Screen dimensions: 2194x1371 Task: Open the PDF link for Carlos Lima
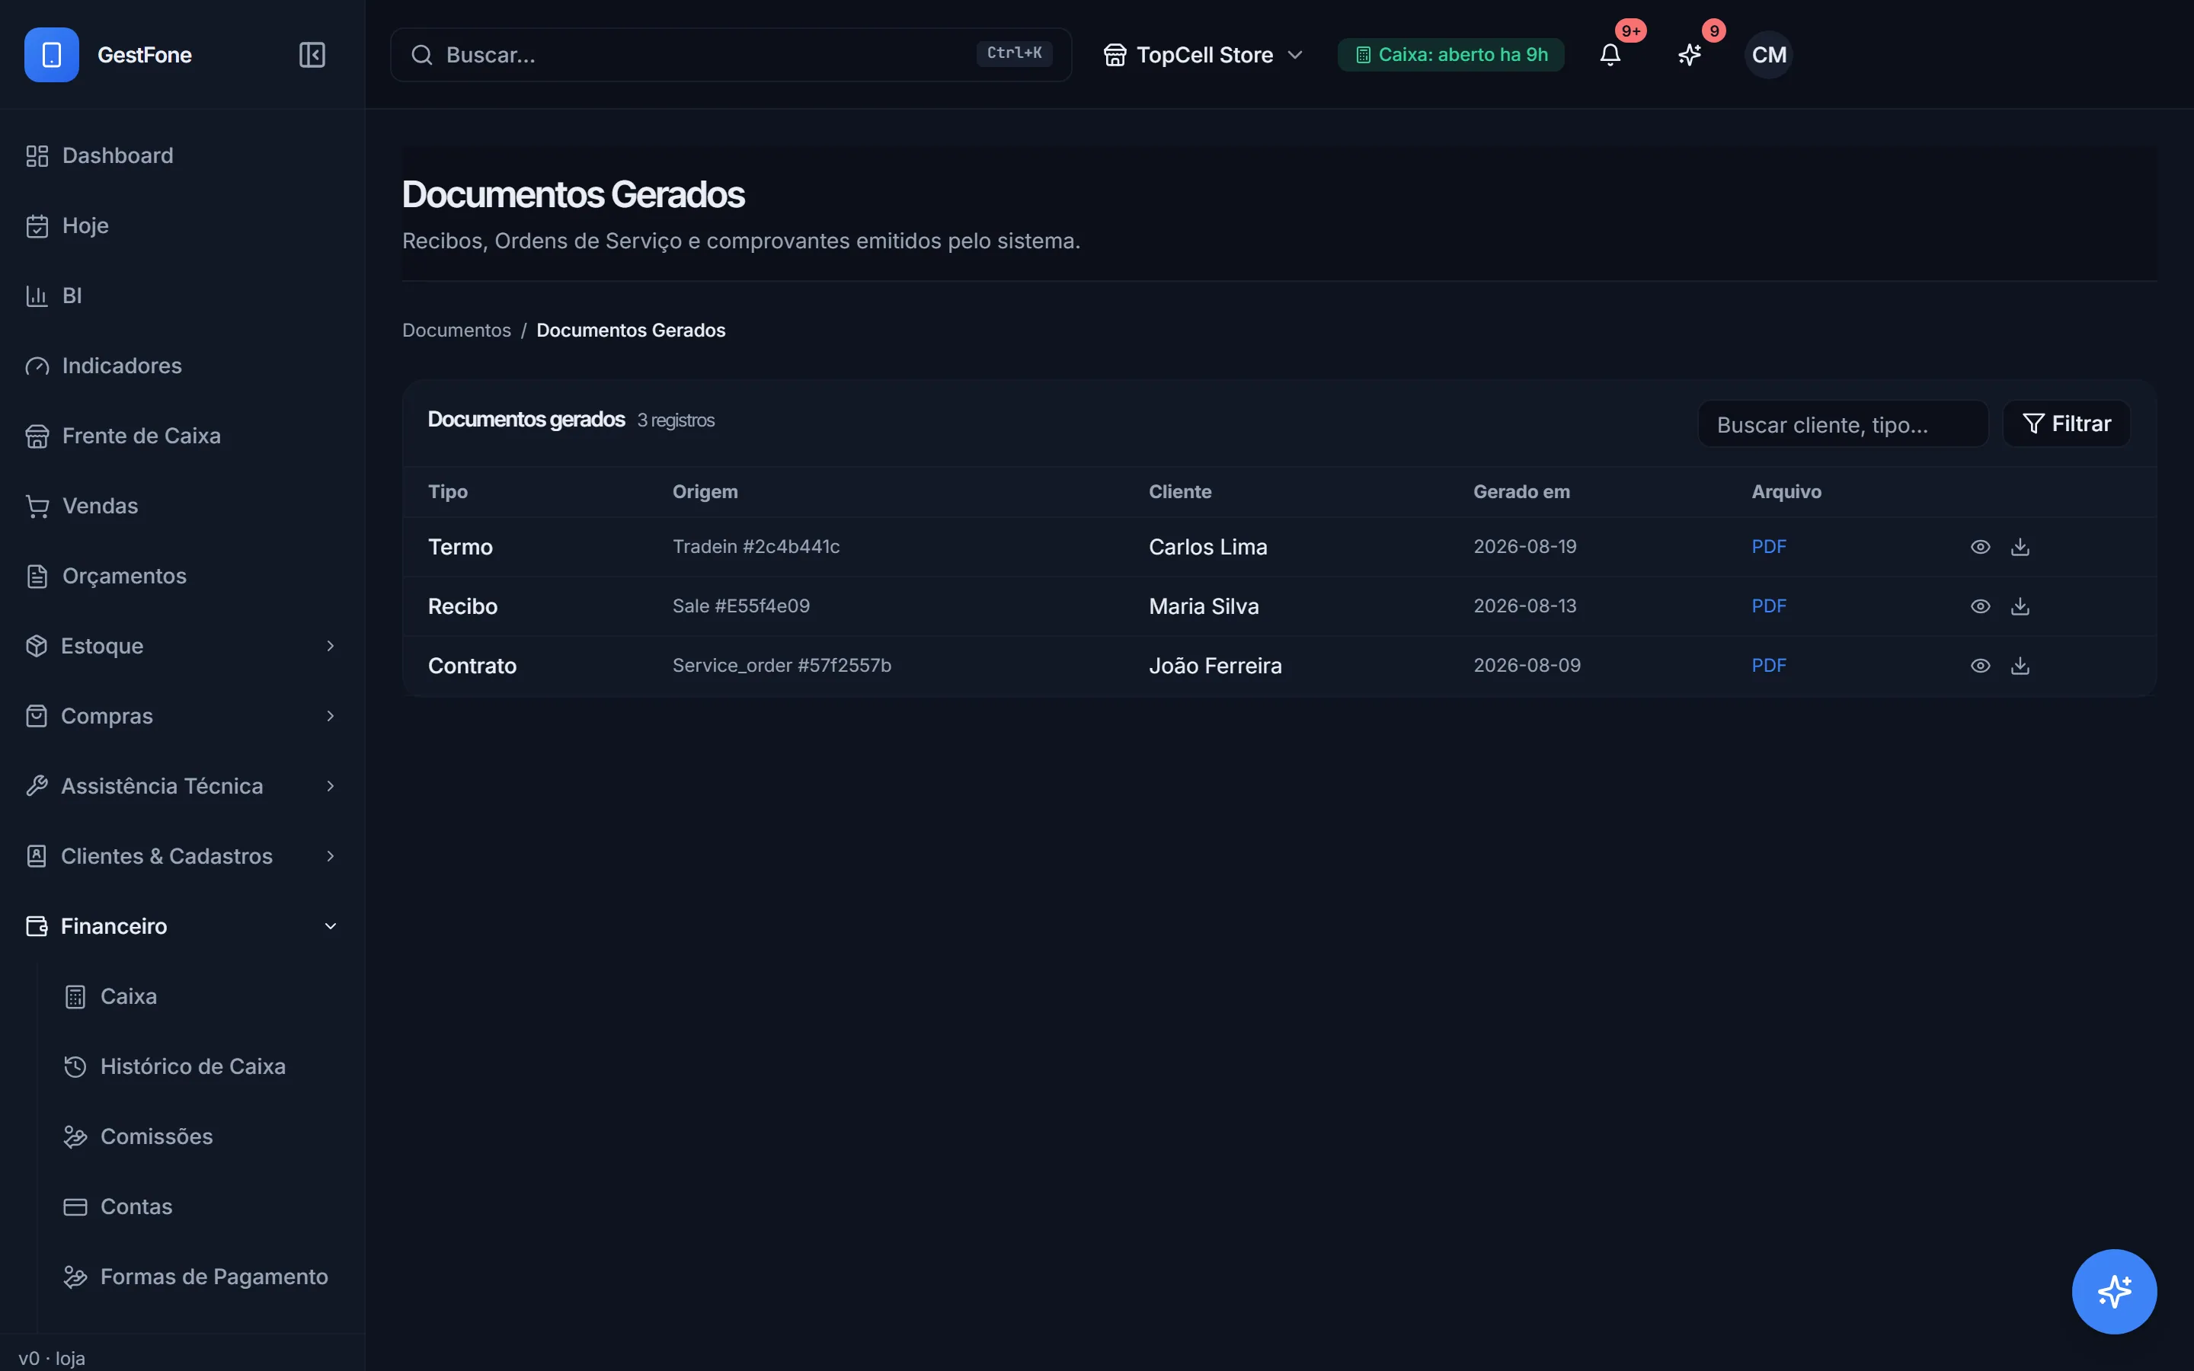[1769, 547]
